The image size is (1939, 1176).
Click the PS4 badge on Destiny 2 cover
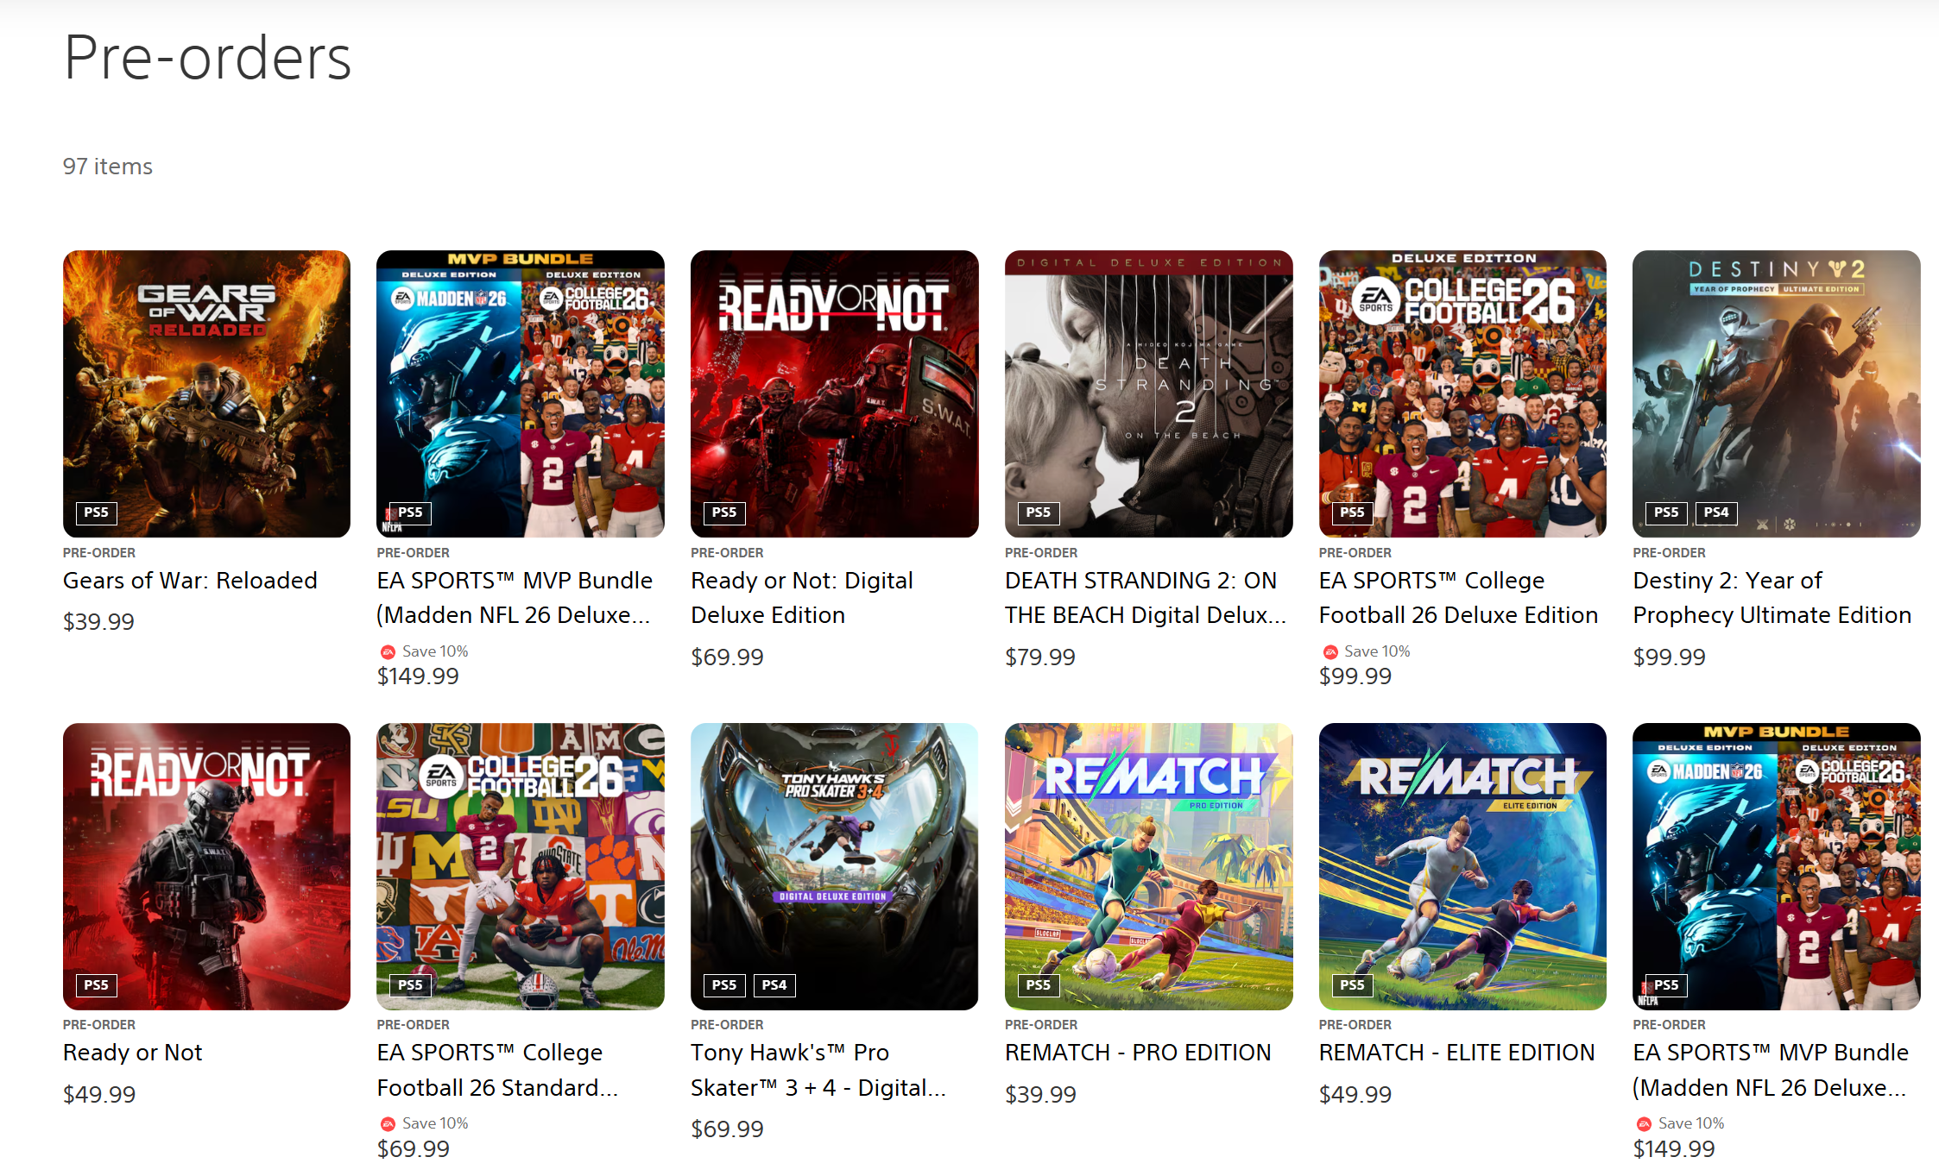1716,513
